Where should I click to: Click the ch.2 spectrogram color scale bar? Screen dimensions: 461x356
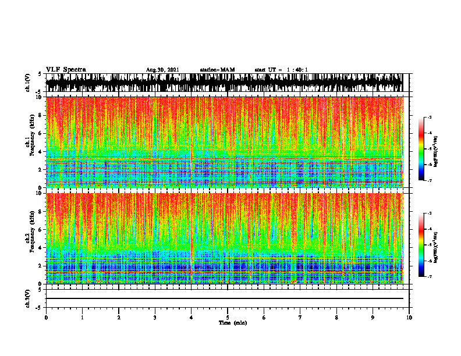pyautogui.click(x=421, y=245)
